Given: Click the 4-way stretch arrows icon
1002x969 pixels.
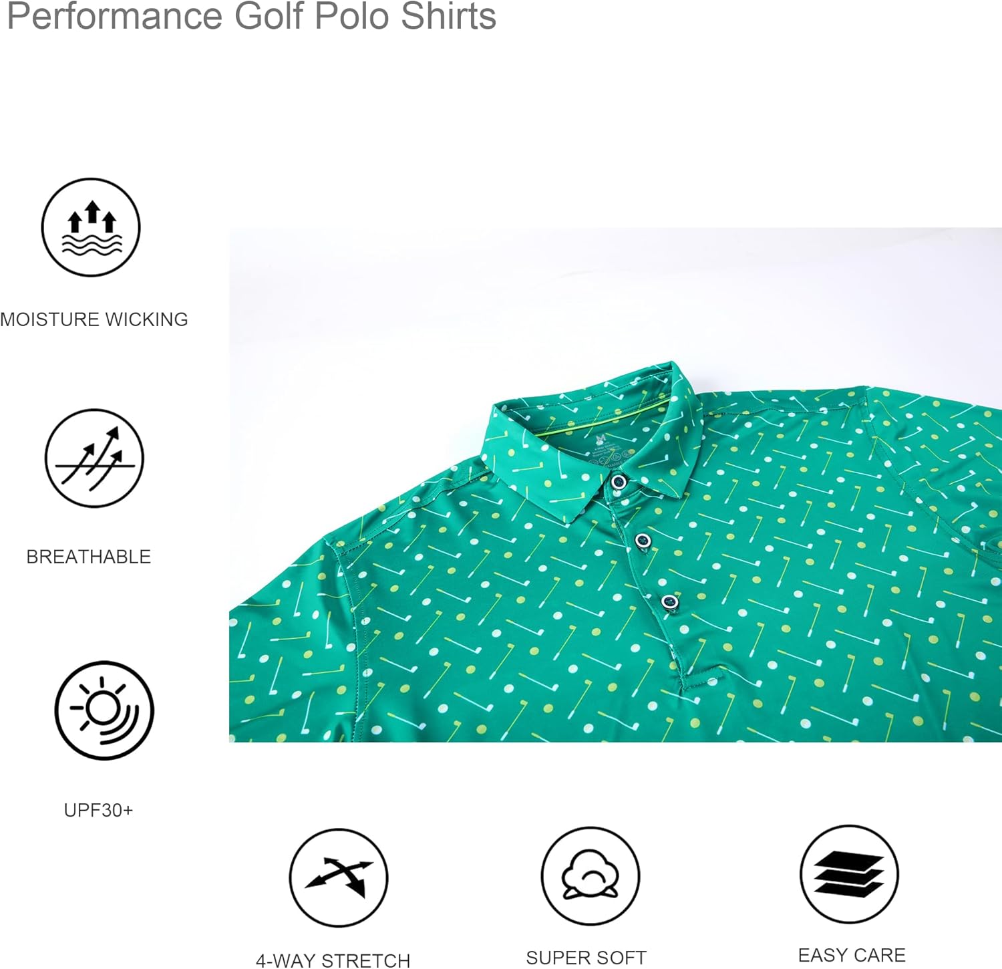Looking at the screenshot, I should click(x=339, y=877).
